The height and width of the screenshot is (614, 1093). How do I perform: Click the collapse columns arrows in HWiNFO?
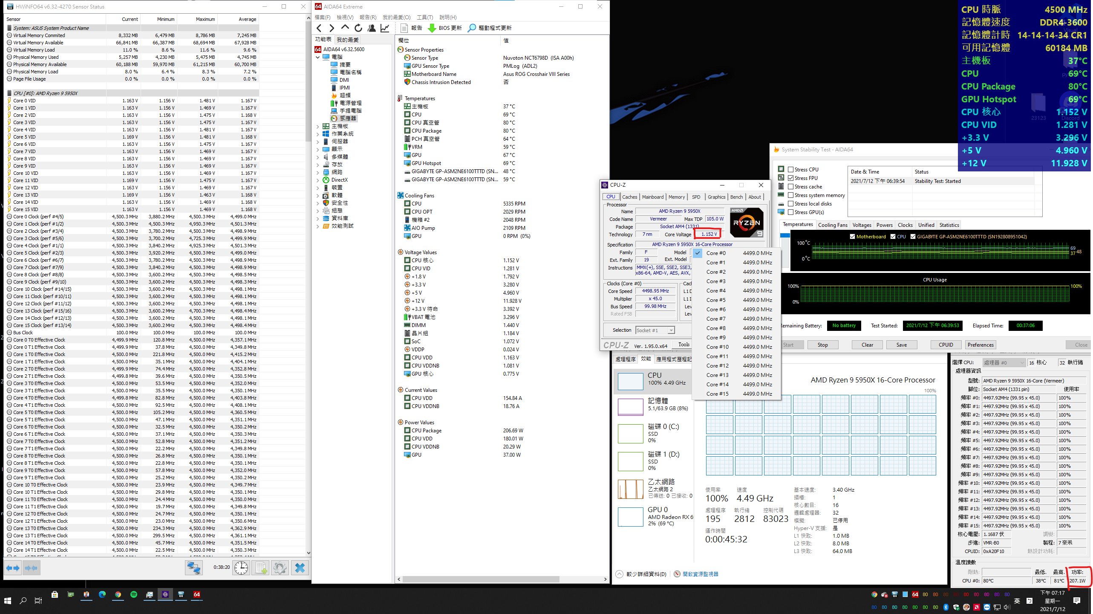coord(31,568)
